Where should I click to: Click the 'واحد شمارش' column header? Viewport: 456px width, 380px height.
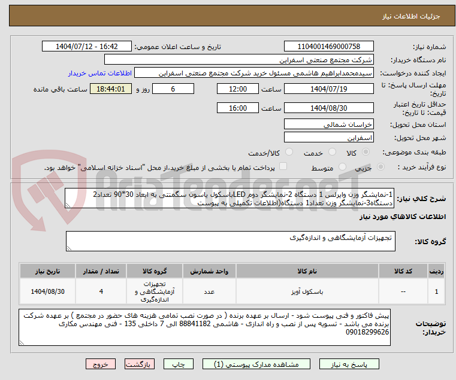tap(209, 271)
